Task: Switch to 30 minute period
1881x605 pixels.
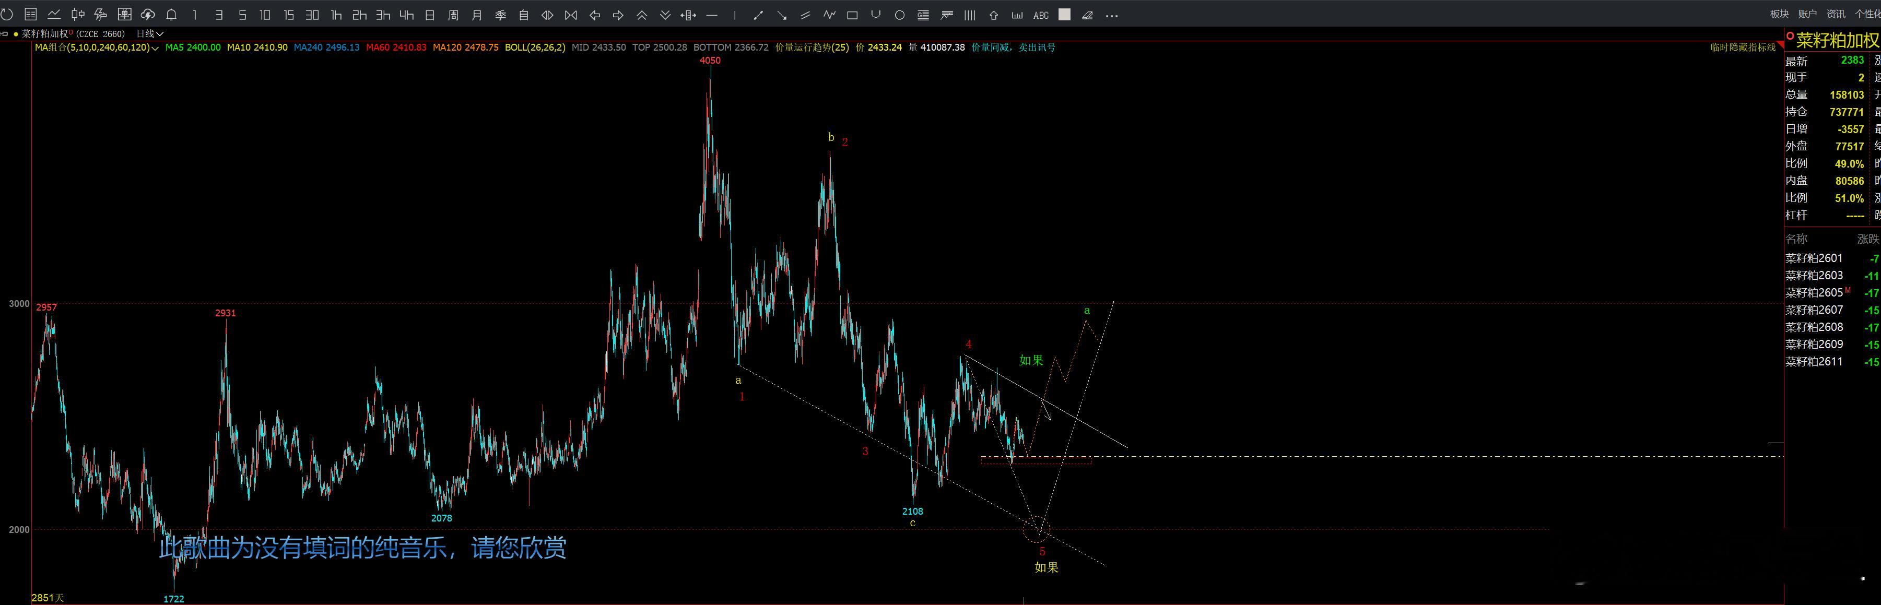Action: (x=312, y=15)
